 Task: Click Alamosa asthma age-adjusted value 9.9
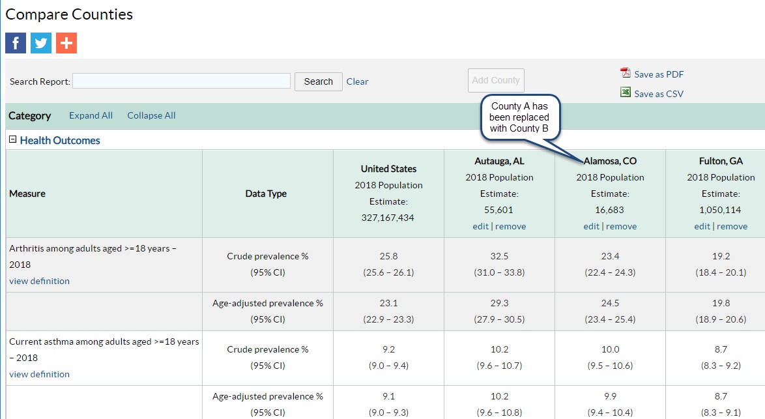coord(610,396)
